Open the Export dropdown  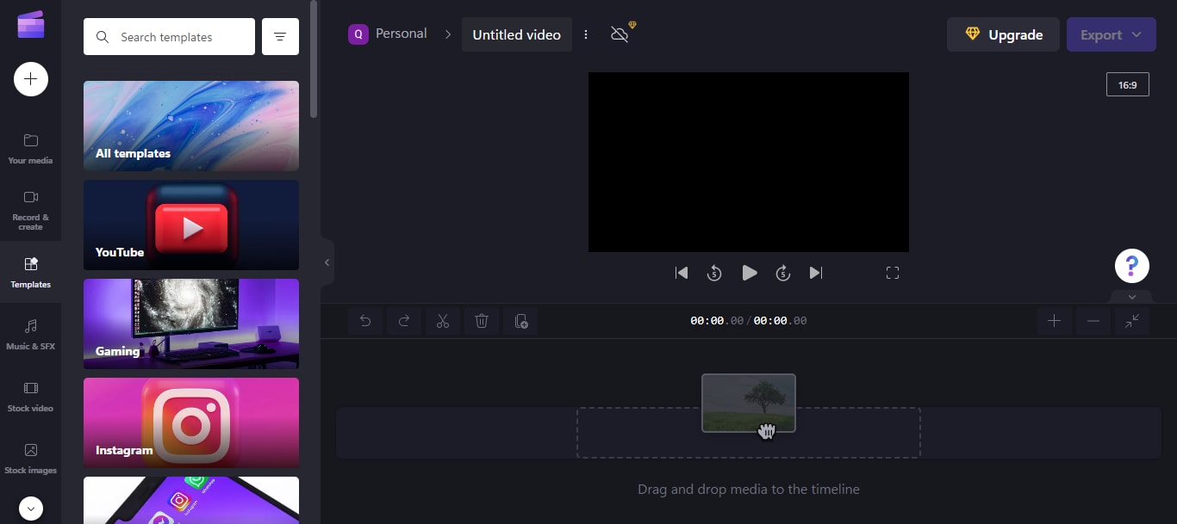coord(1111,34)
